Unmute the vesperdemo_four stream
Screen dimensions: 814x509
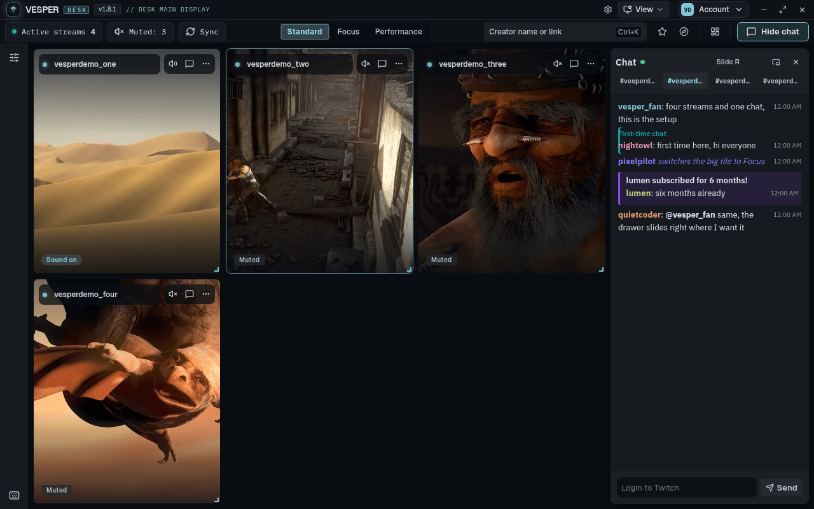tap(173, 294)
